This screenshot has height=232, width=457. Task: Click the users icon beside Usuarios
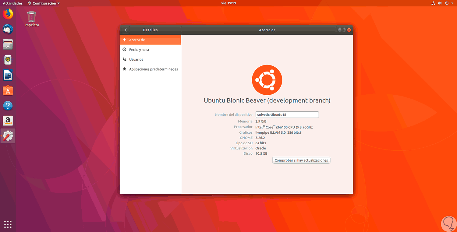coord(124,59)
